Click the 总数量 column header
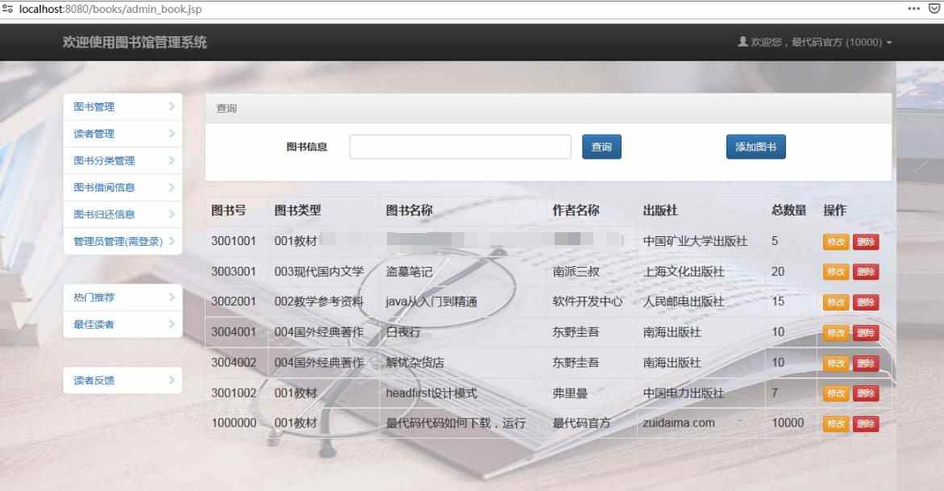Image resolution: width=944 pixels, height=491 pixels. point(788,210)
